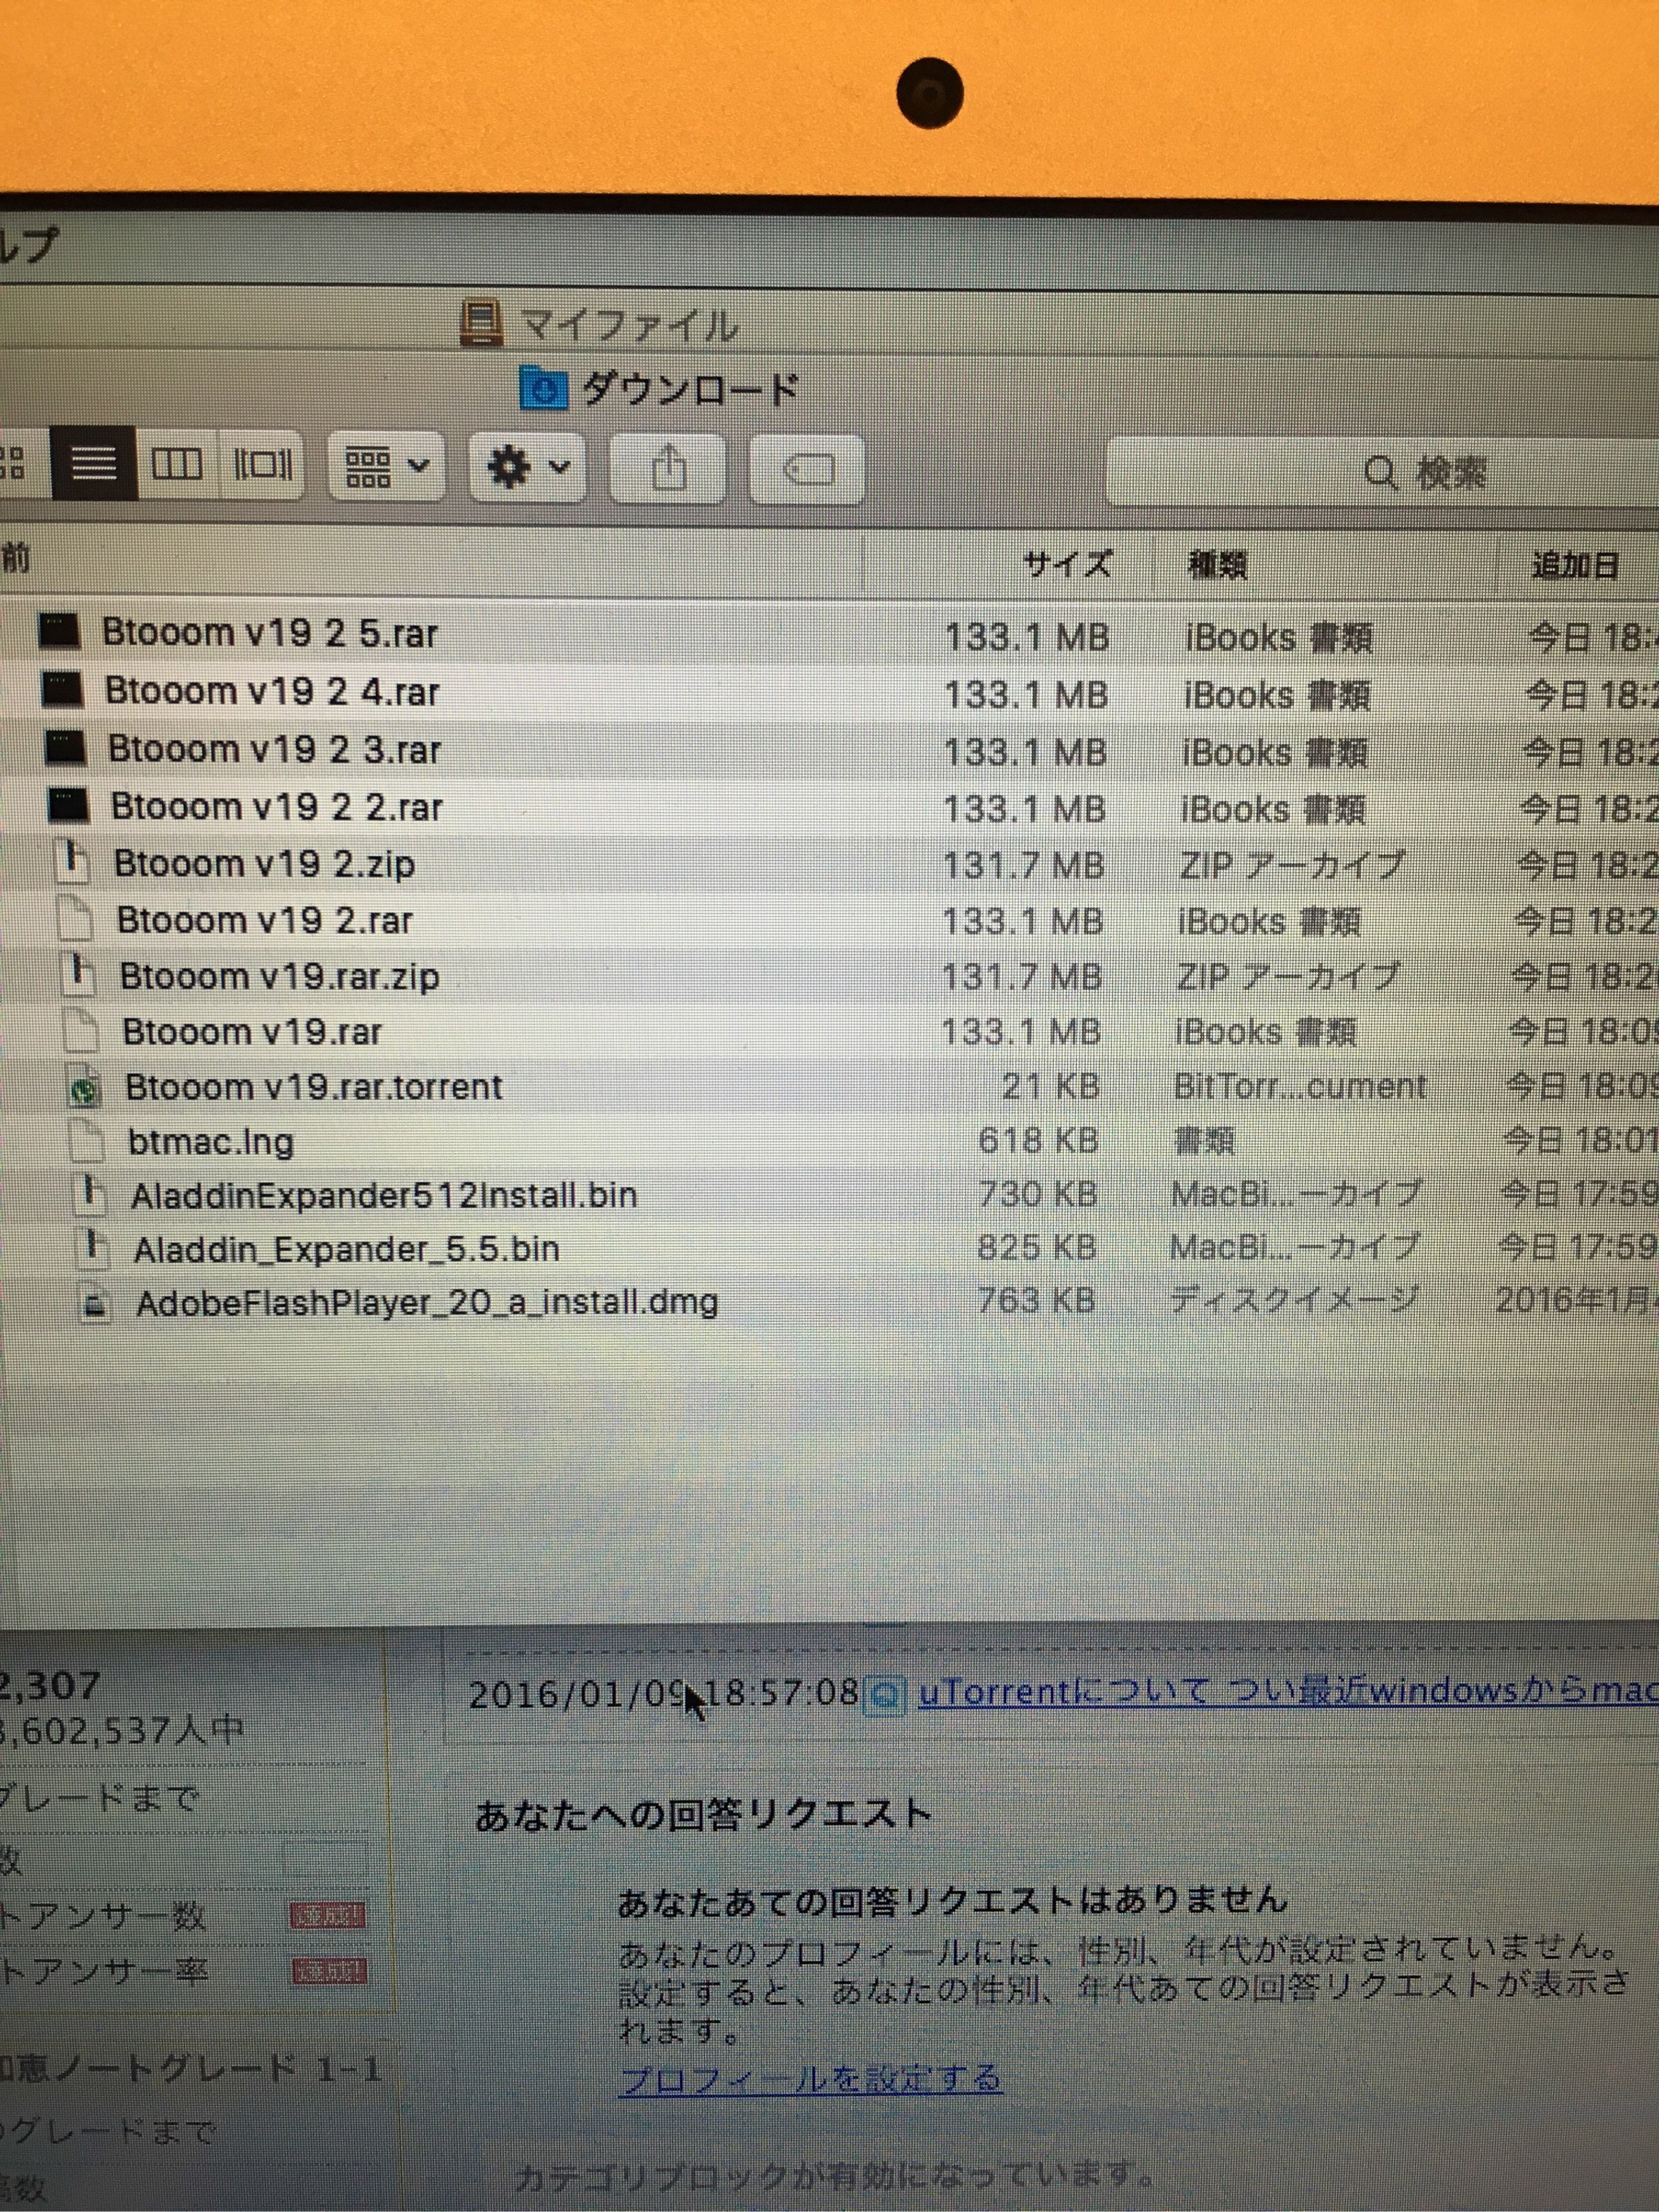Screen dimensions: 1659x2212
Task: Click 618 KB size of btmac.lng
Action: 1038,1140
